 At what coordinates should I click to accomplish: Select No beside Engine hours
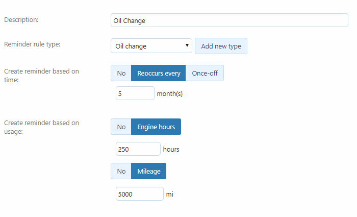[x=121, y=127]
